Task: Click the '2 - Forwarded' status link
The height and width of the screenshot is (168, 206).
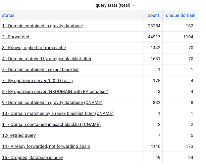Action: click(16, 37)
